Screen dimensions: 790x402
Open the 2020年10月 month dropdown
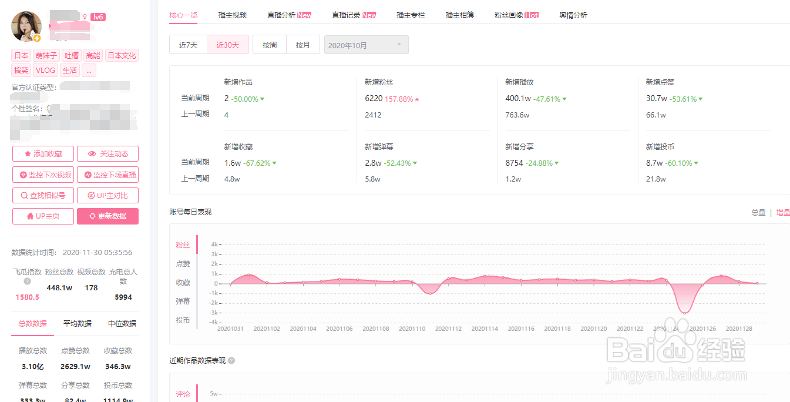[366, 44]
